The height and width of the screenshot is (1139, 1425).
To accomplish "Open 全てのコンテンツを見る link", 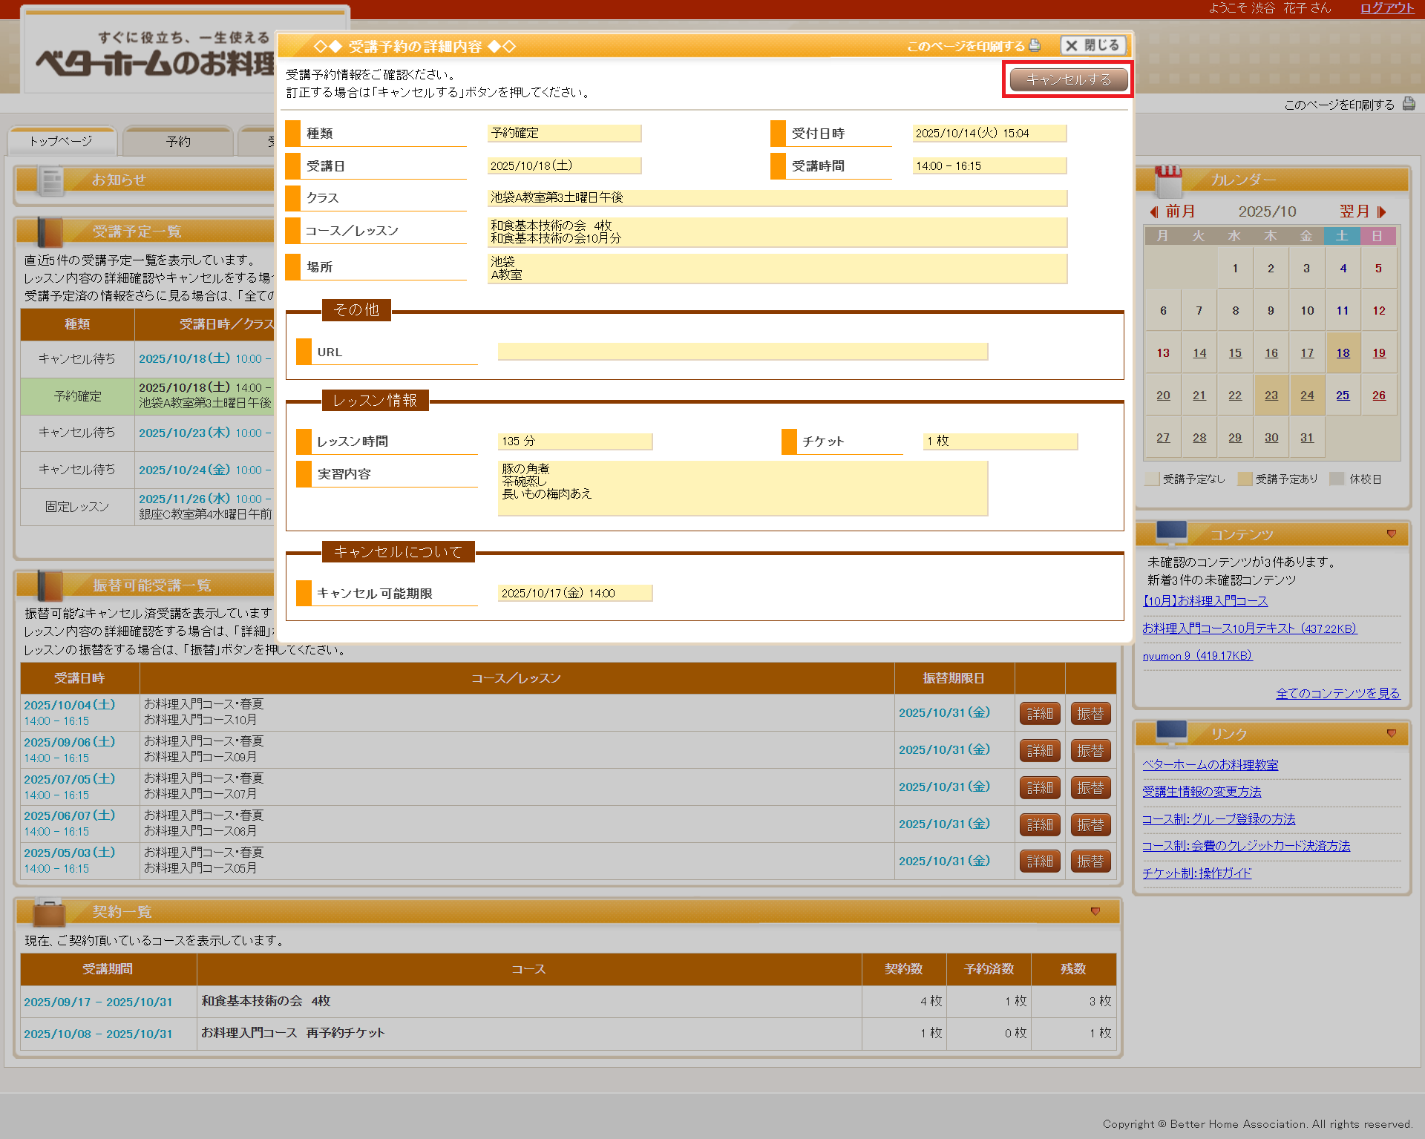I will click(x=1337, y=694).
